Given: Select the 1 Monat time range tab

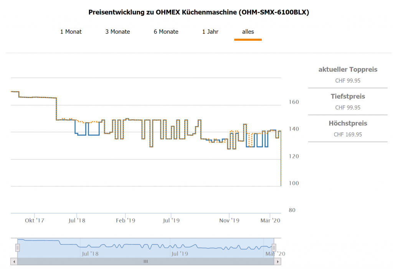Looking at the screenshot, I should pos(71,32).
